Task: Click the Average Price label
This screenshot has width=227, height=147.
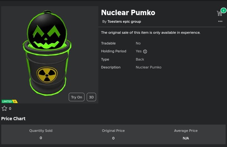Action: coord(186,131)
